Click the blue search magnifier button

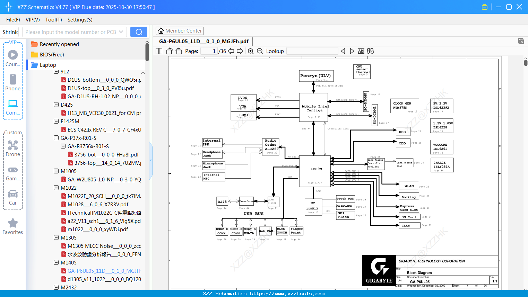tap(139, 32)
